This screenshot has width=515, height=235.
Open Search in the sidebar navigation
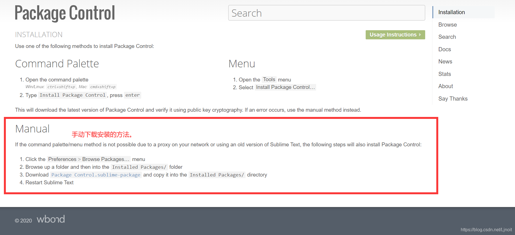click(x=447, y=37)
